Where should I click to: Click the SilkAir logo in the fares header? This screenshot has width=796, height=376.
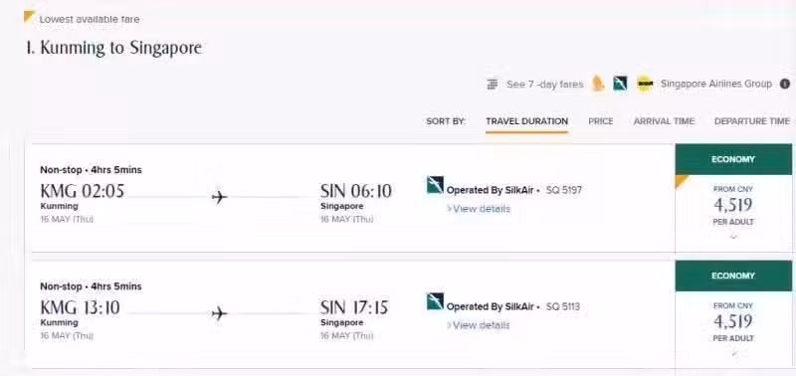(620, 84)
